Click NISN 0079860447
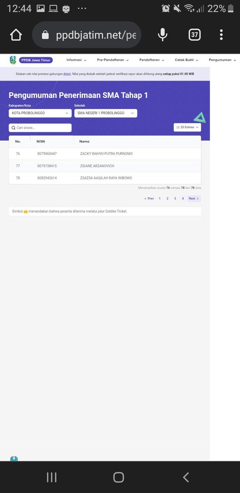 [47, 154]
